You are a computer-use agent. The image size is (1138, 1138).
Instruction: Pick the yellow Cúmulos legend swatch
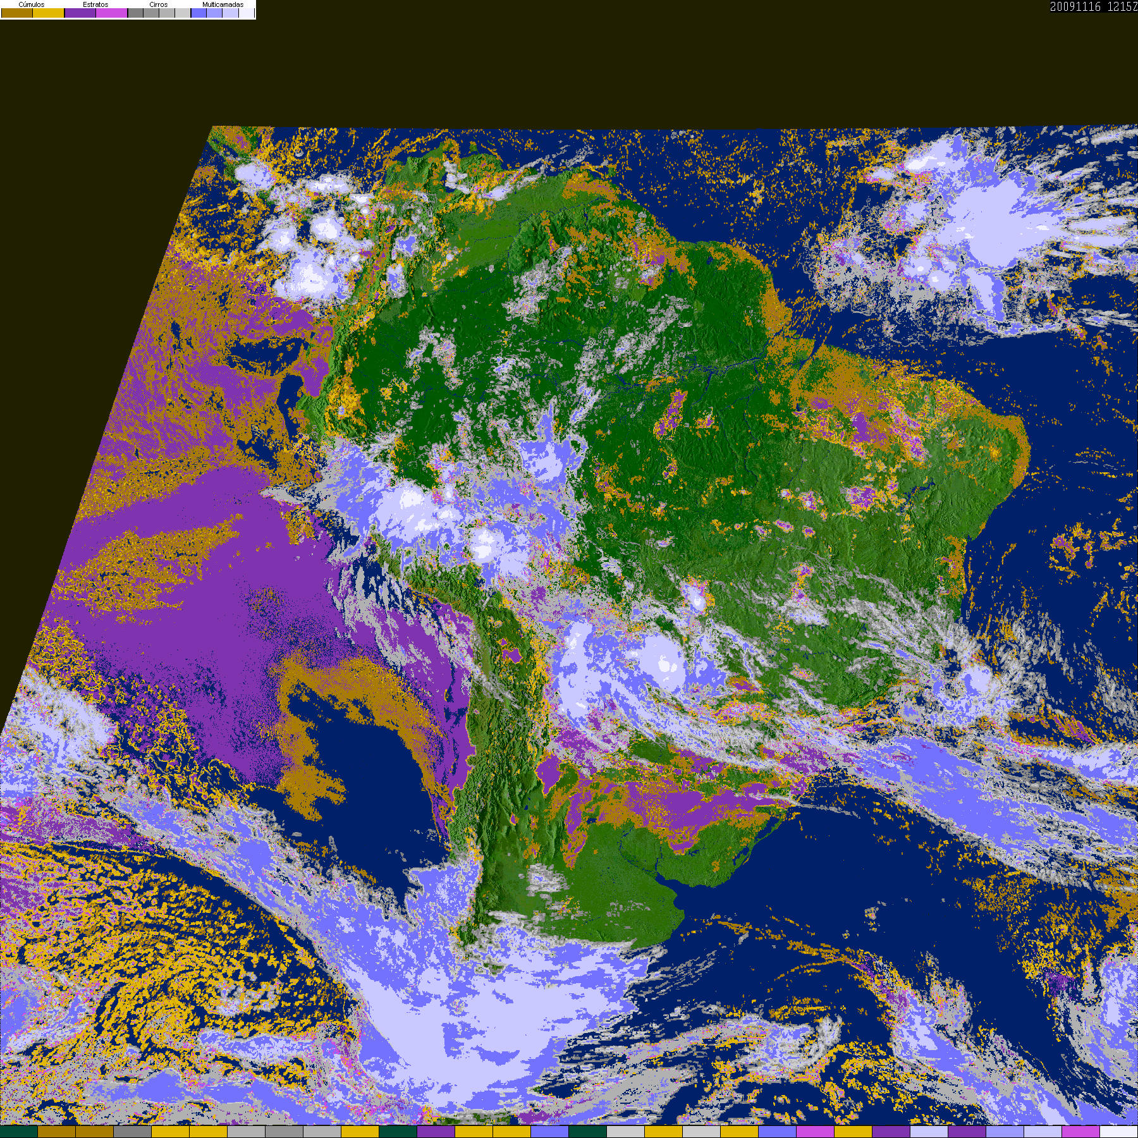pyautogui.click(x=49, y=13)
